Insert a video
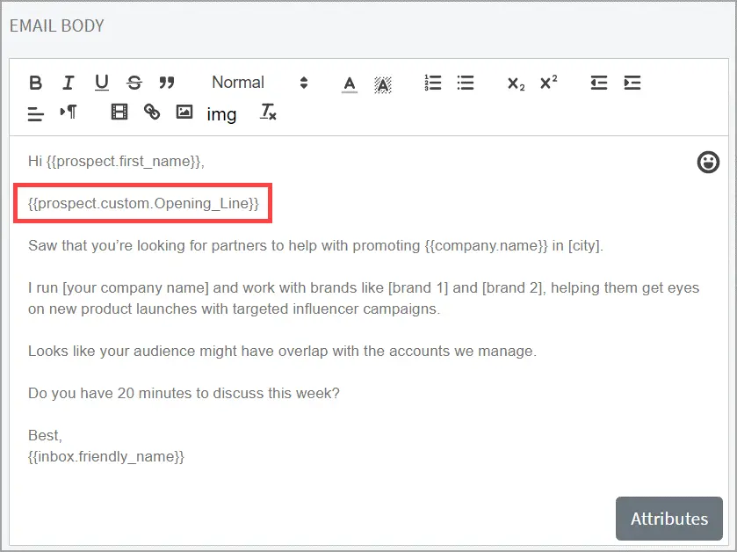 (x=119, y=112)
